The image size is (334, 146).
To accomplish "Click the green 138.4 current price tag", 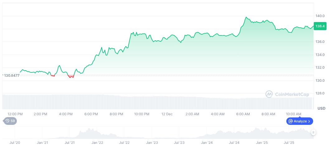I will point(320,26).
